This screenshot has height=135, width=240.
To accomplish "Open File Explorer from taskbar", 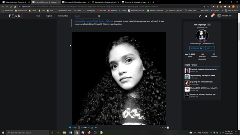I will coord(64,132).
